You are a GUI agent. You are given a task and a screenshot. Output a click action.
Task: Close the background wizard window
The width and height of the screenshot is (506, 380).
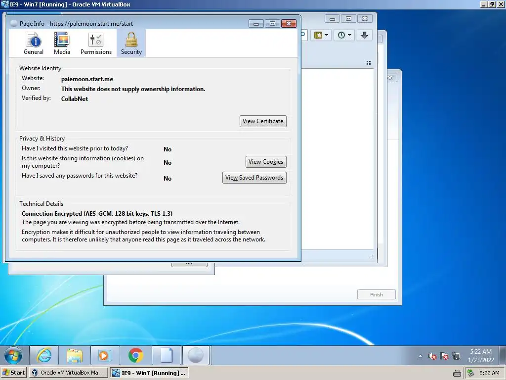[x=391, y=78]
